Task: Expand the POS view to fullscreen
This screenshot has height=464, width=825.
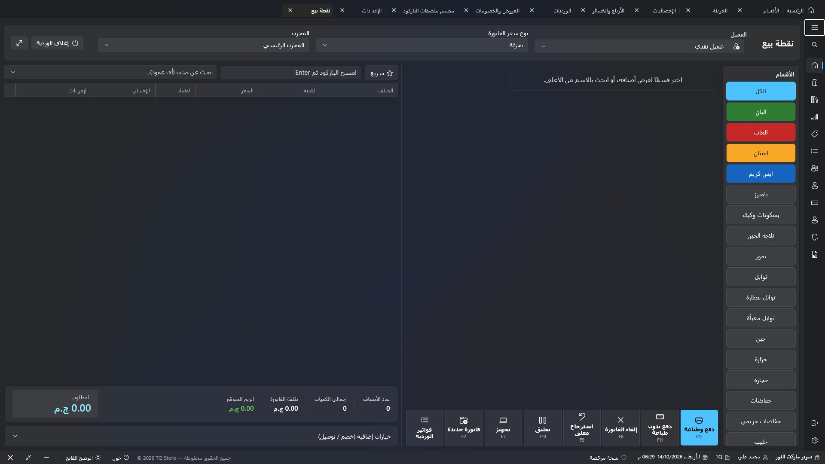Action: (x=19, y=43)
